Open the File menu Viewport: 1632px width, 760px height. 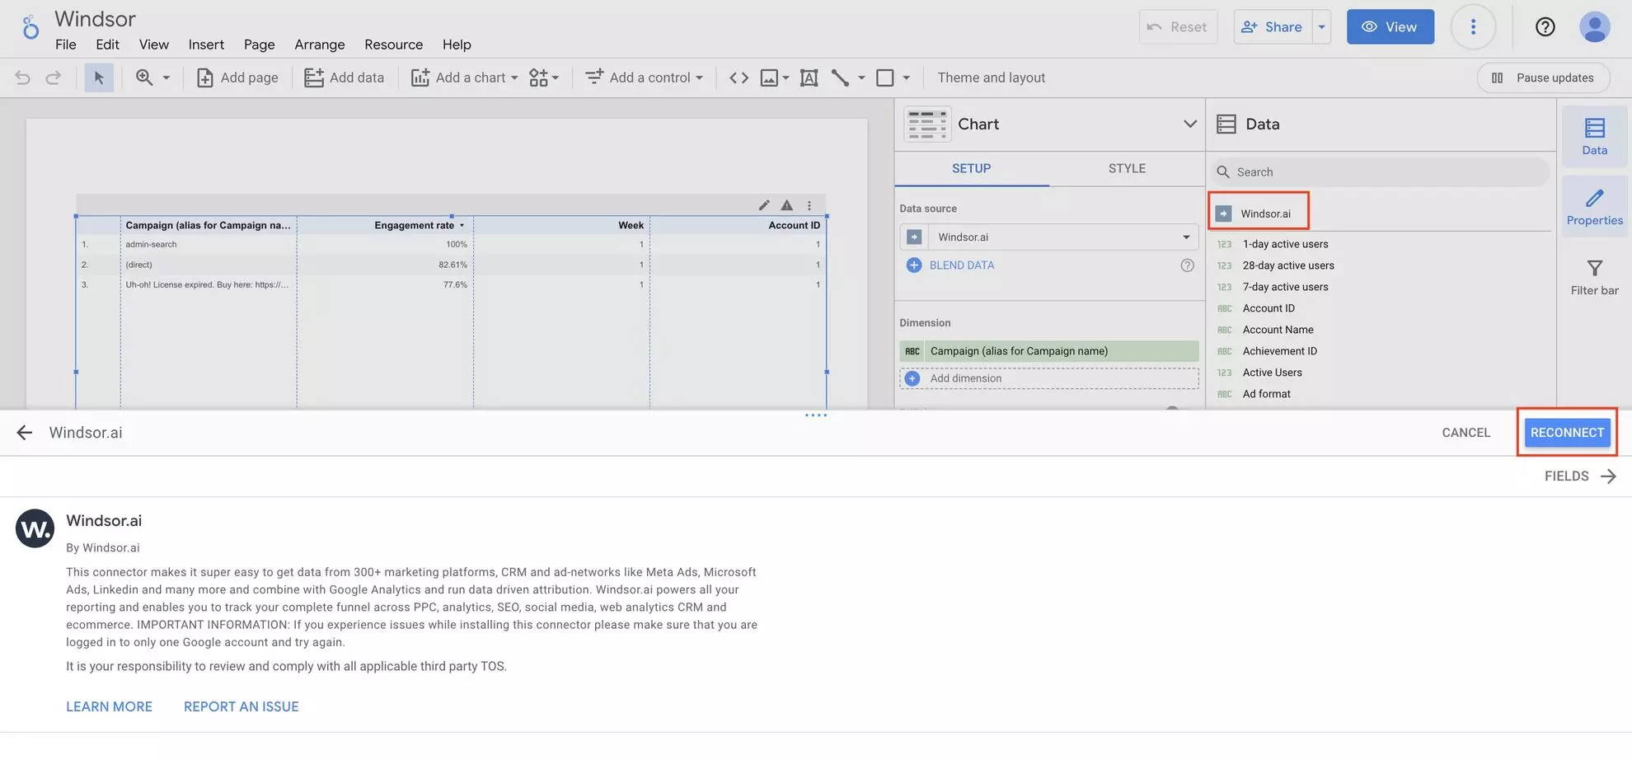66,45
